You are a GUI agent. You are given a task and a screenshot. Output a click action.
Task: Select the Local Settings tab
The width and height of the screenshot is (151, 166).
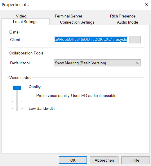click(25, 22)
